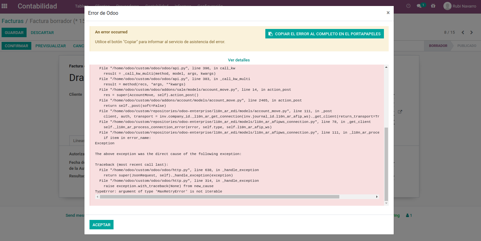The height and width of the screenshot is (241, 481).
Task: Open the Proveedores menu
Action: (x=127, y=6)
